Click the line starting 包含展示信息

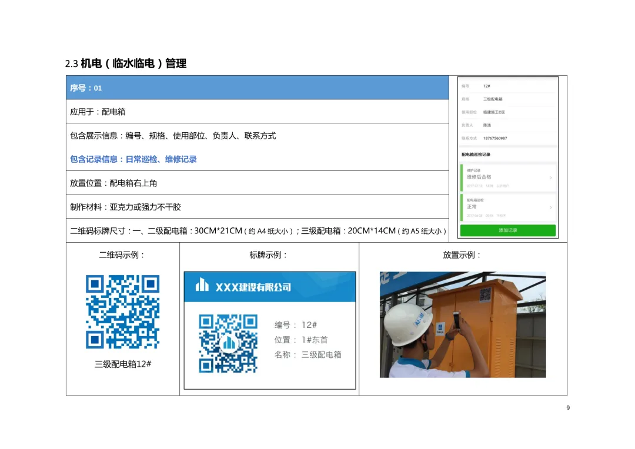pyautogui.click(x=173, y=136)
